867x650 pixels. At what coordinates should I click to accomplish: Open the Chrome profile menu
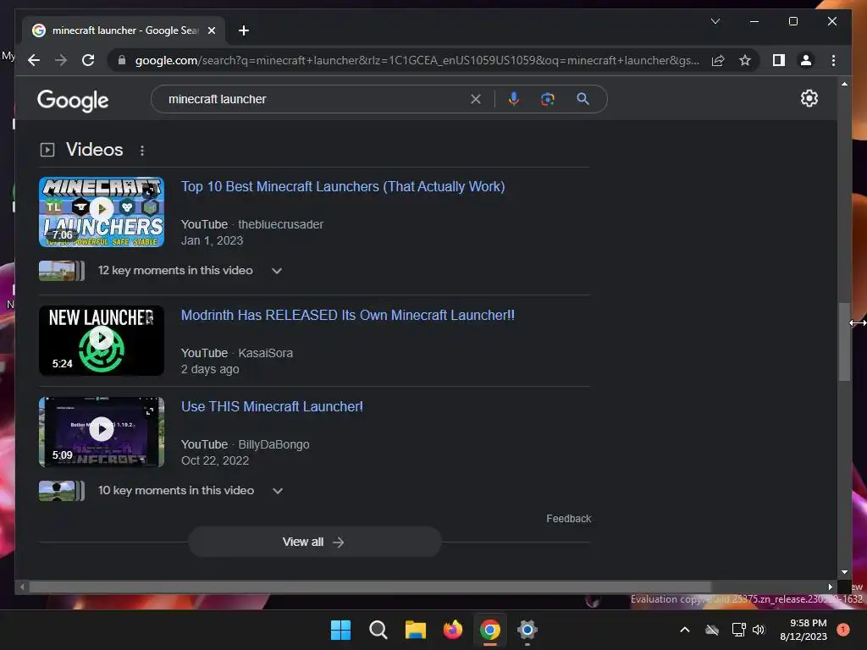pos(806,60)
